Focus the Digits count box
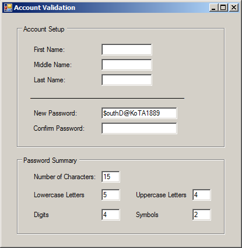 tap(111, 215)
